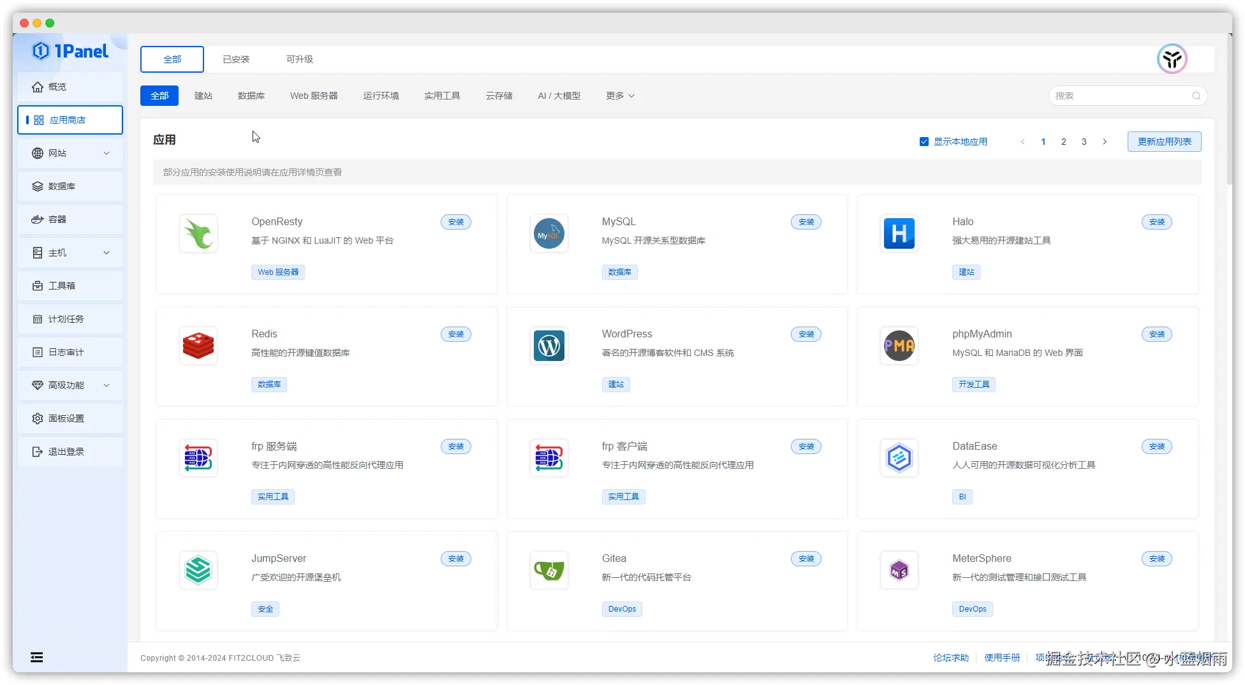Screen dimensions: 1245x685
Task: Install Redis with its 安装 button
Action: (x=456, y=334)
